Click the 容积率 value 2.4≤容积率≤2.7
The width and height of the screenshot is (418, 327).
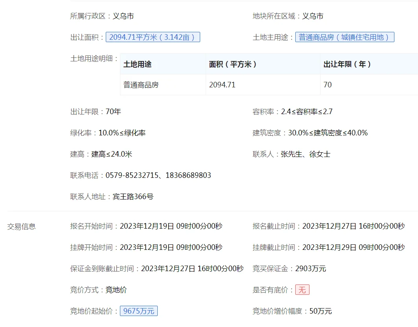coord(307,111)
